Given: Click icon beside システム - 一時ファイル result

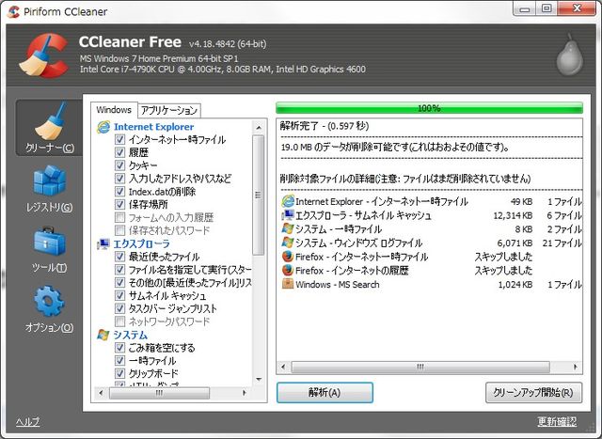Looking at the screenshot, I should [288, 228].
